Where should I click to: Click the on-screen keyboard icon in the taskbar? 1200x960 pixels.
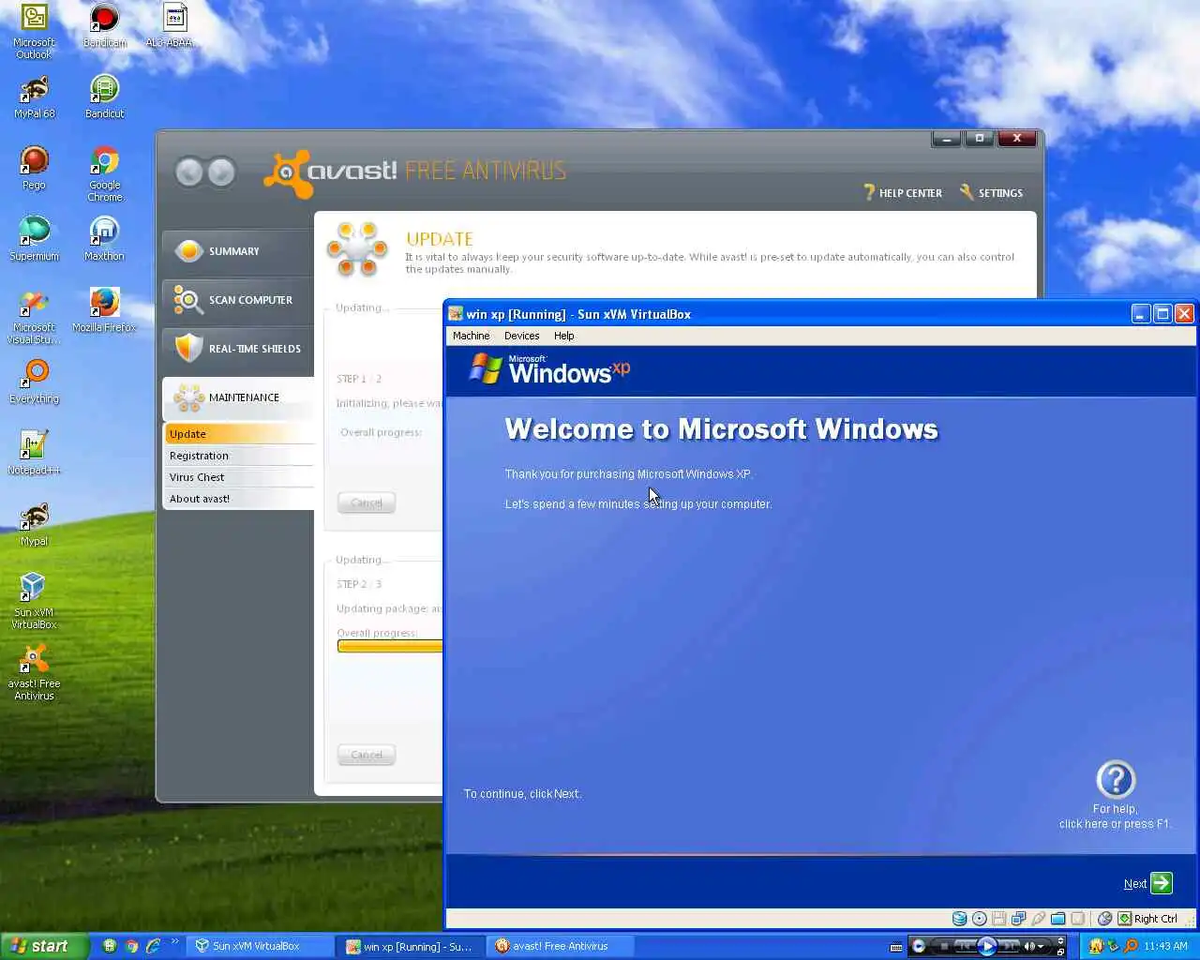point(895,947)
